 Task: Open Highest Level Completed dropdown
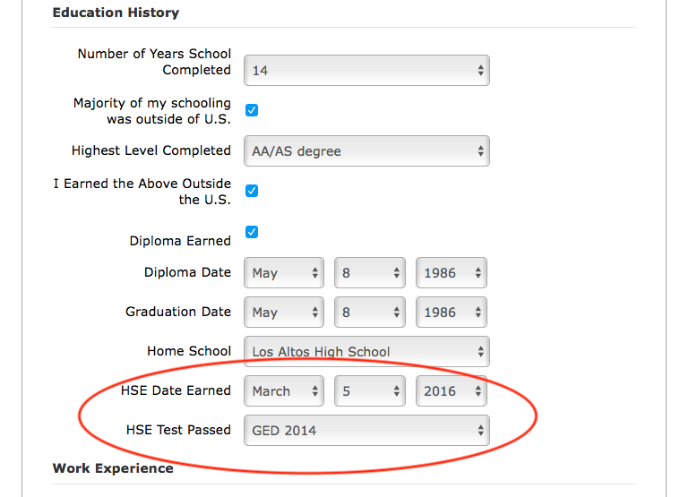click(x=366, y=151)
